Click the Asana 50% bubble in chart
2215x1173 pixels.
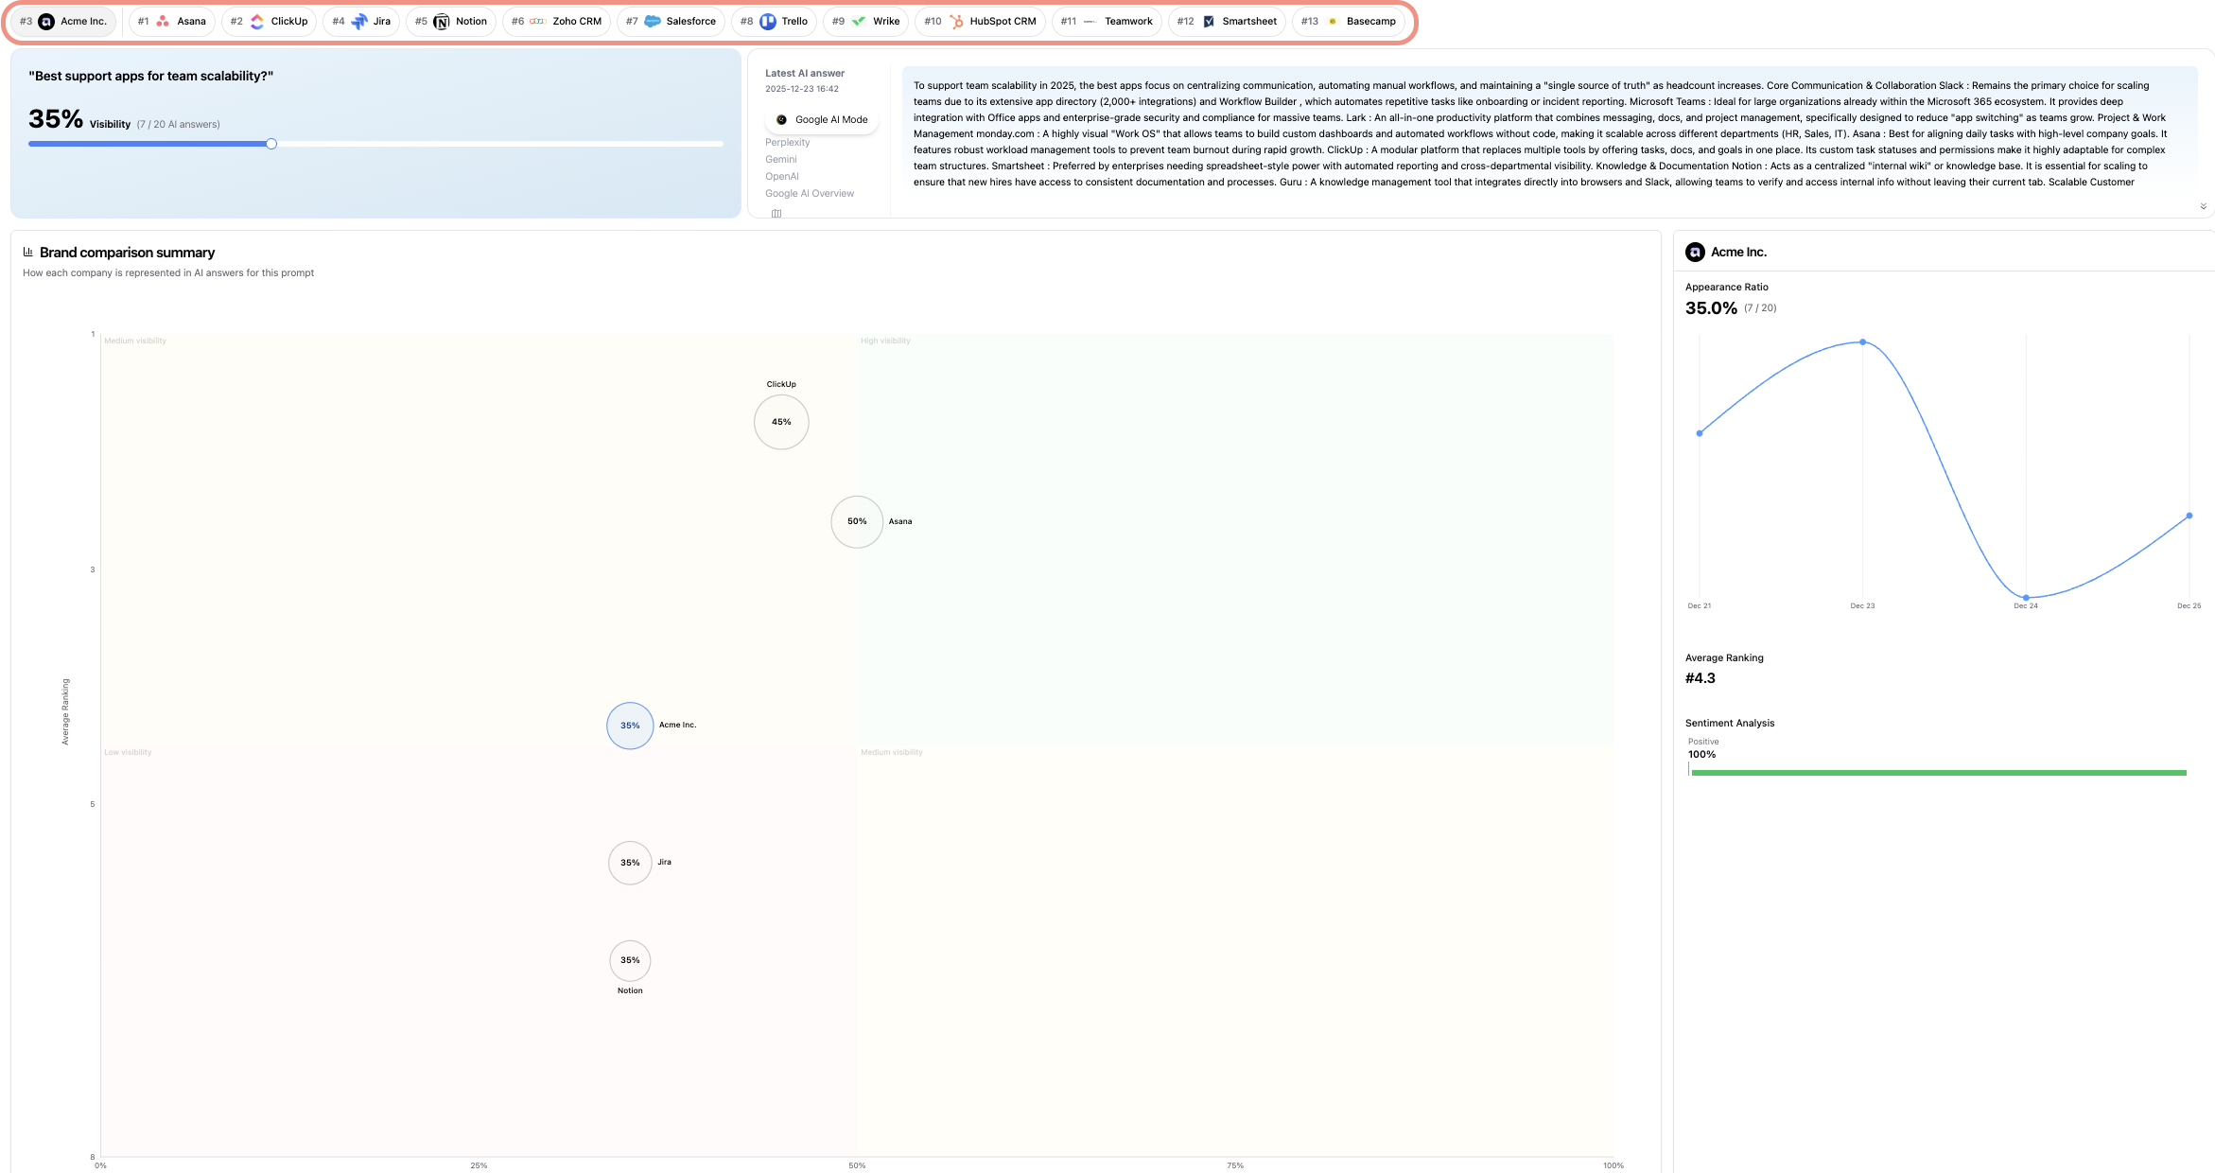pyautogui.click(x=857, y=521)
